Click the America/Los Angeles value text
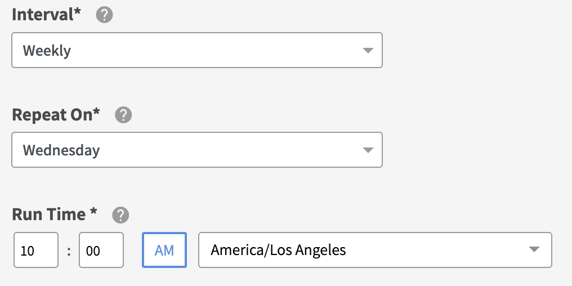 click(x=278, y=250)
